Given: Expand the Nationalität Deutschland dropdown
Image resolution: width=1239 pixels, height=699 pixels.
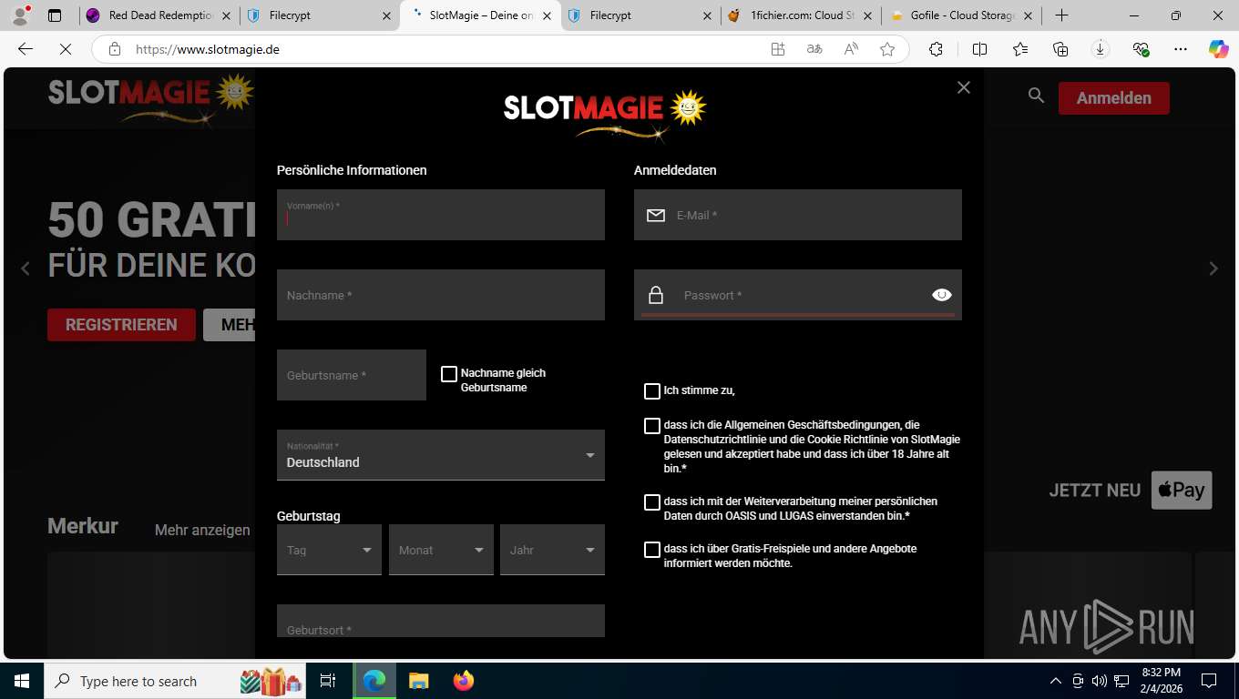Looking at the screenshot, I should (441, 455).
